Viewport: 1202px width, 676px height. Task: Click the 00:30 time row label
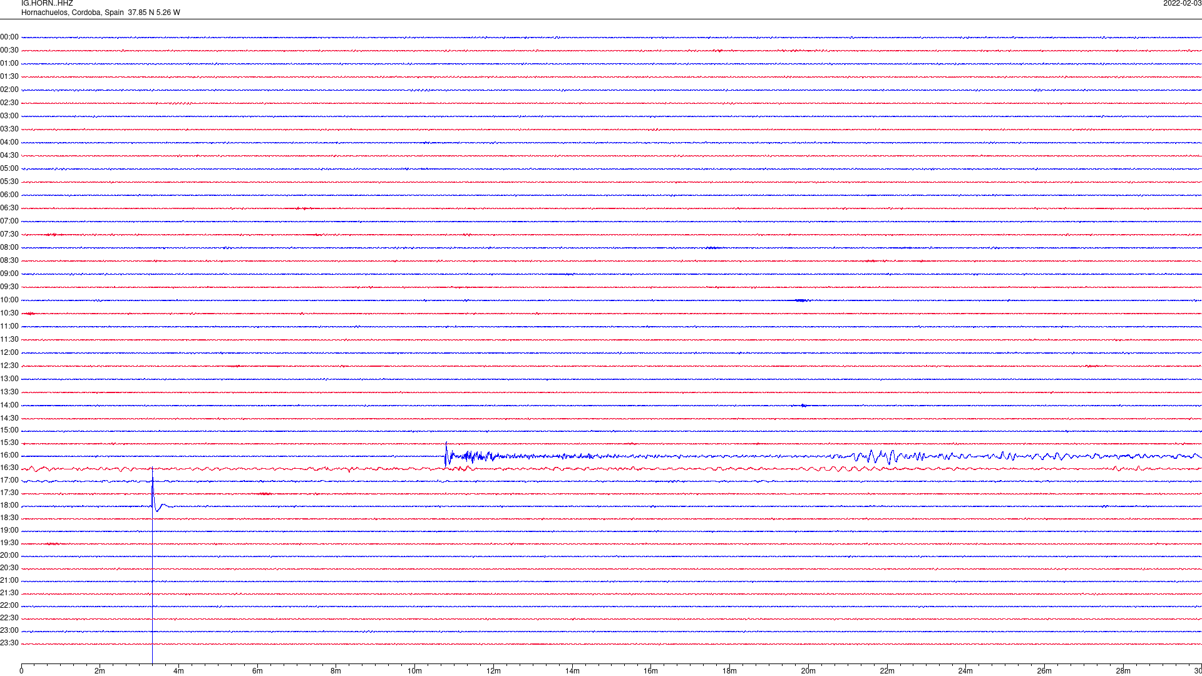9,50
